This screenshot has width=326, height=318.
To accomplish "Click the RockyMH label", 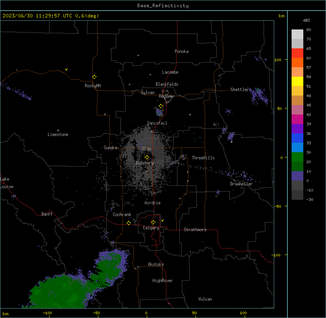I will 93,86.
